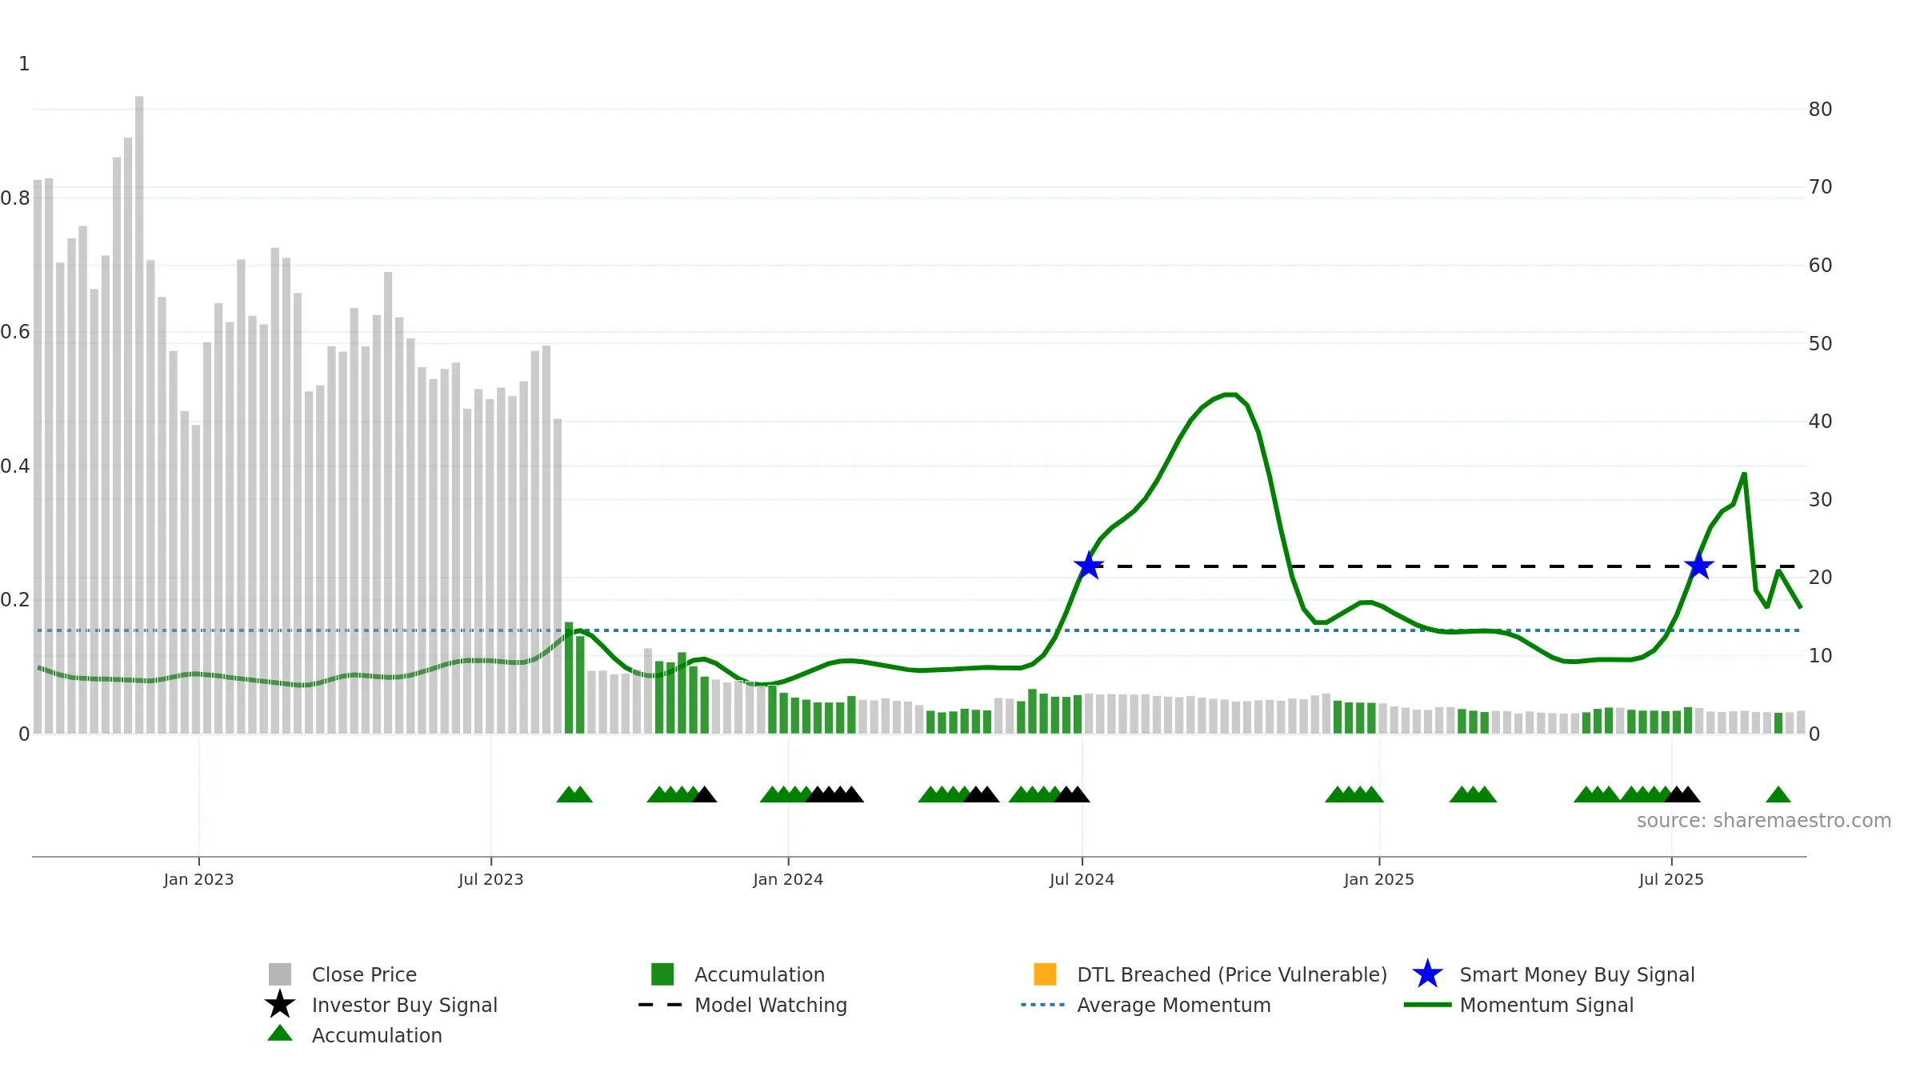Click the Jul 2023 axis label
1920x1080 pixels.
pos(490,879)
